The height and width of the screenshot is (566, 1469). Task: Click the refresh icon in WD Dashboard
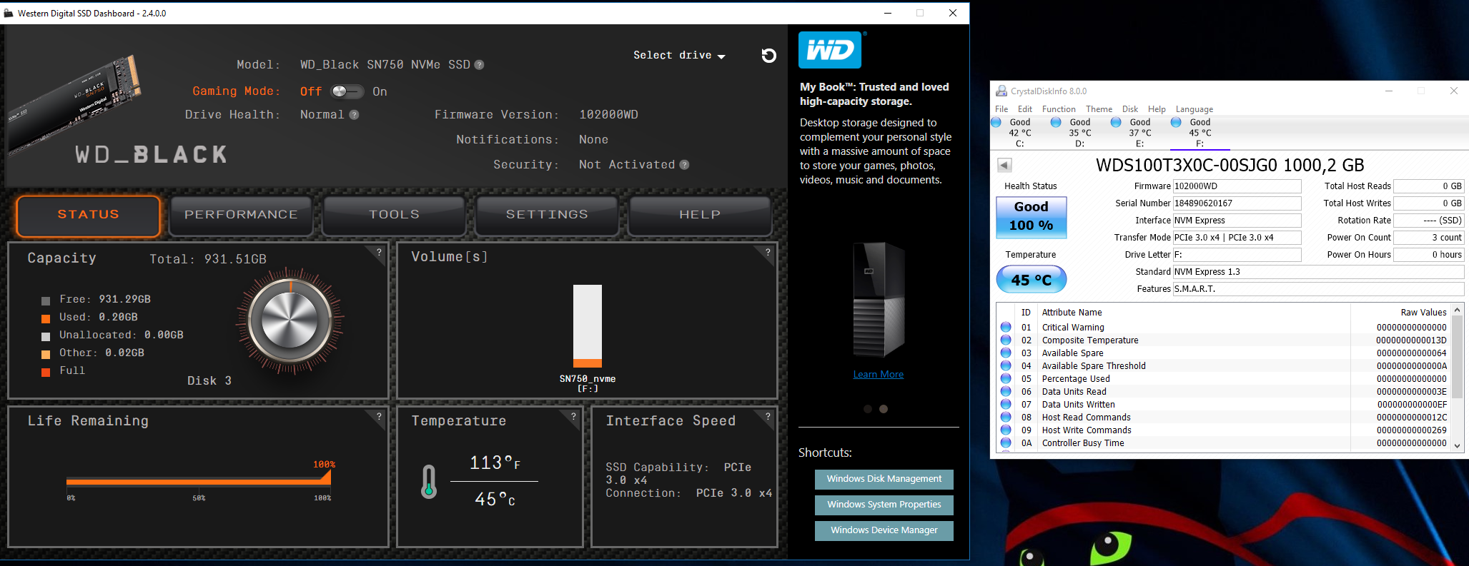[x=769, y=56]
